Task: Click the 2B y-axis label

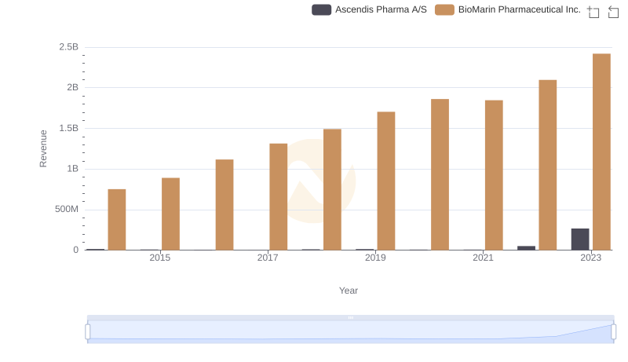Action: point(73,87)
